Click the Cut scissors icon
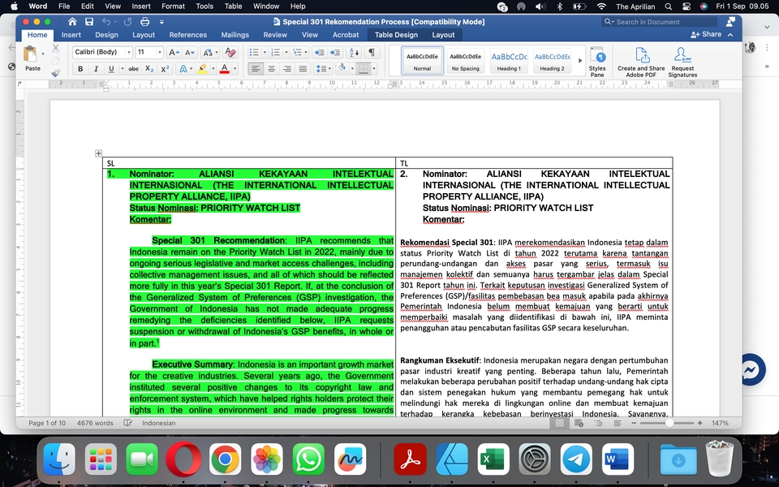The width and height of the screenshot is (779, 487). click(x=56, y=48)
